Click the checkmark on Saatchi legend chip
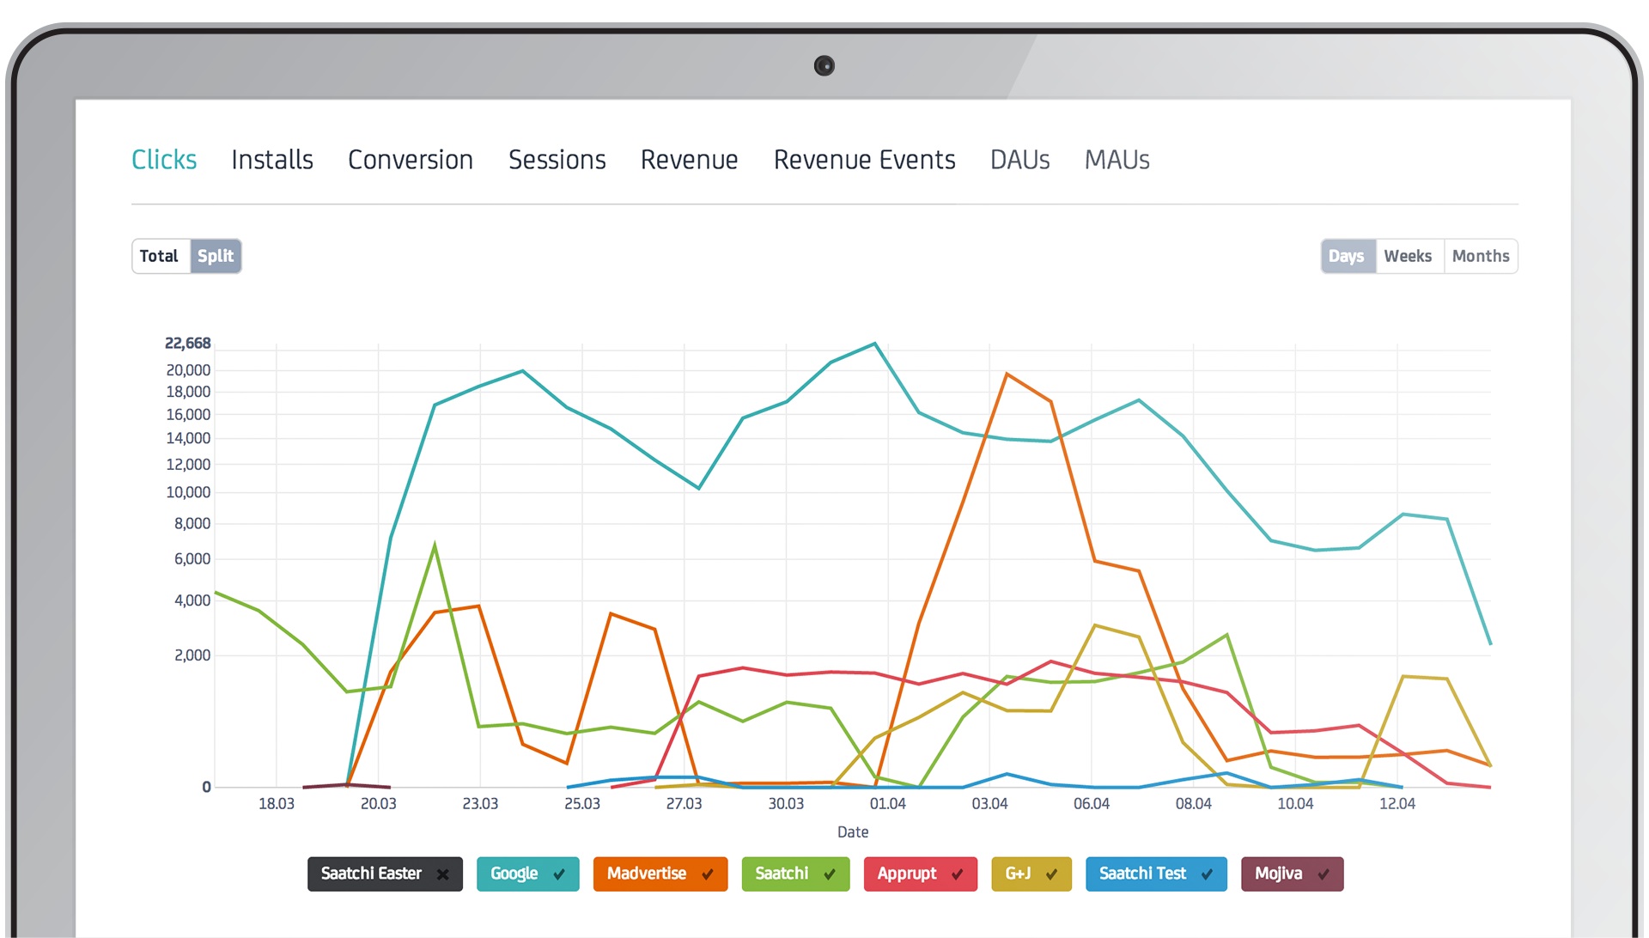The width and height of the screenshot is (1649, 938). [830, 874]
